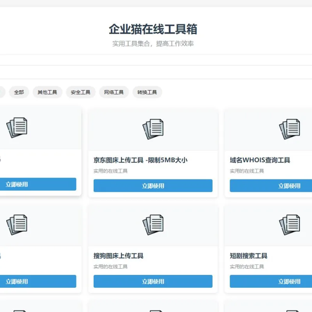Open the 京东图床上传工具 -限制5MB大小 title

[140, 160]
